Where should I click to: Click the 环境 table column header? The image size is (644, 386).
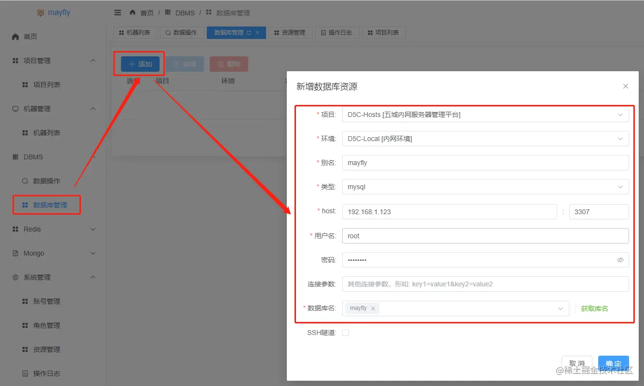coord(228,81)
